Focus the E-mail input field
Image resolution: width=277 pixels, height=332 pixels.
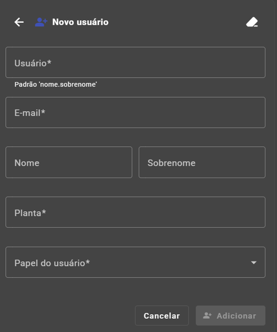click(135, 113)
